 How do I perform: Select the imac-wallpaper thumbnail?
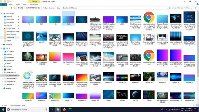point(95,78)
